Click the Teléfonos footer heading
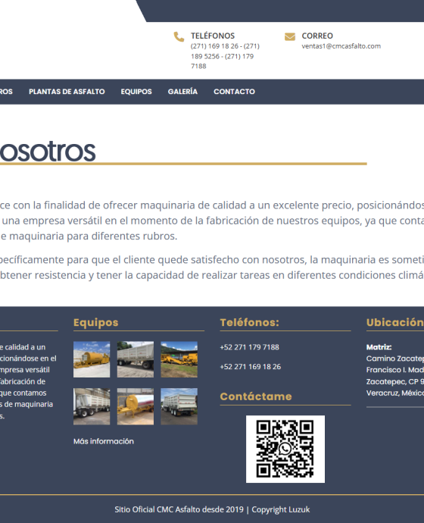Image resolution: width=424 pixels, height=523 pixels. [x=249, y=323]
